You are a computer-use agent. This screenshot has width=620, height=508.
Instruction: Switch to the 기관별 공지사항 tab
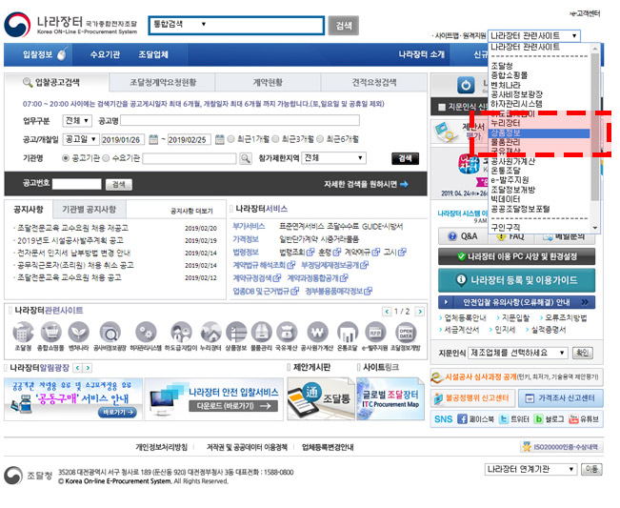pos(89,210)
